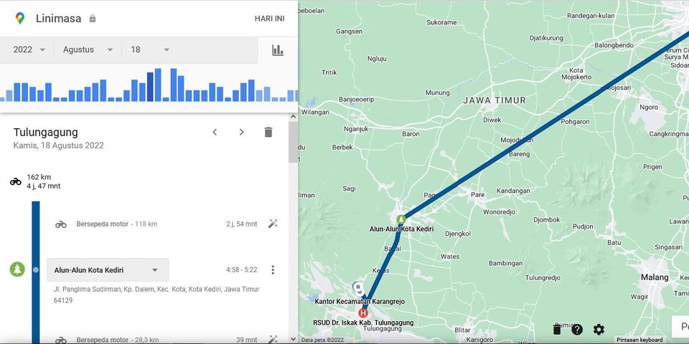Viewport: 689px width, 344px height.
Task: Click the lock icon beside Linimasa
Action: click(x=93, y=19)
